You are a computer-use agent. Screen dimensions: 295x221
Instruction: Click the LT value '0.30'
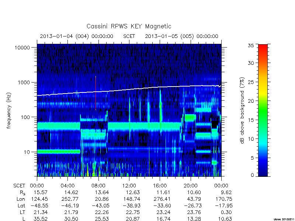point(226,213)
